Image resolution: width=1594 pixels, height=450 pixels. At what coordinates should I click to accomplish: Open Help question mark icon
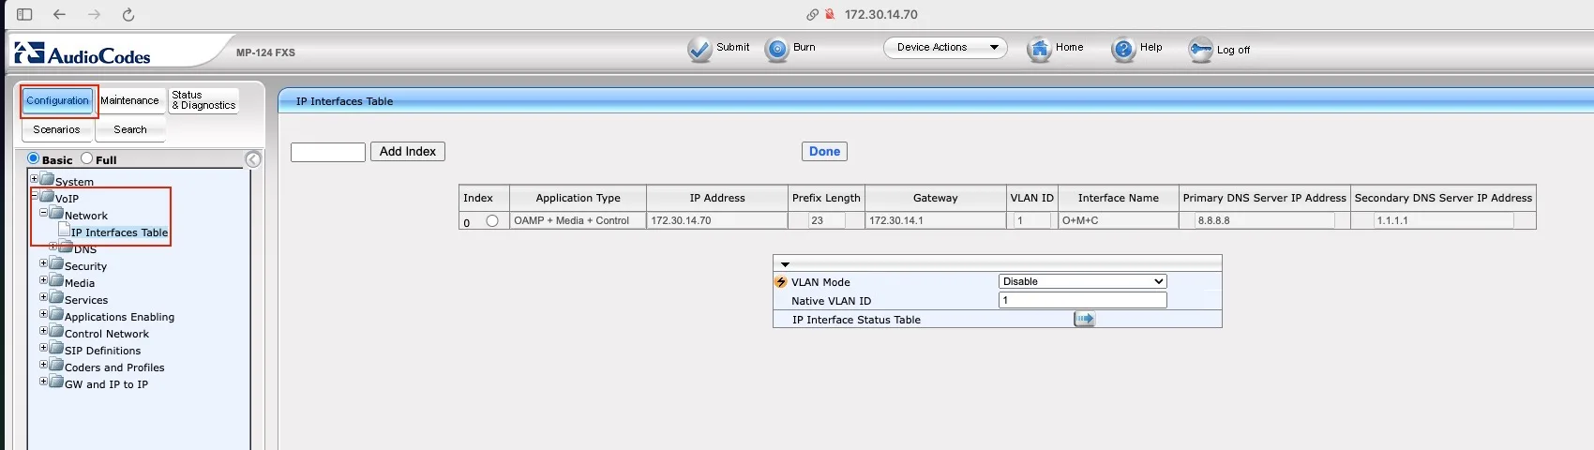click(1123, 50)
